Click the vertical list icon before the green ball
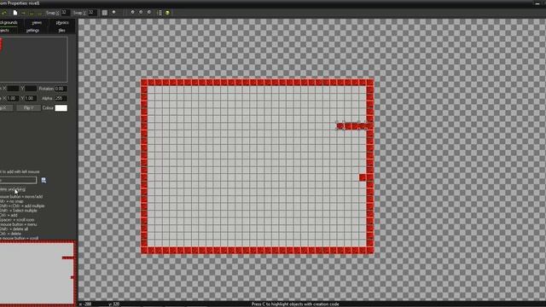 [x=160, y=13]
